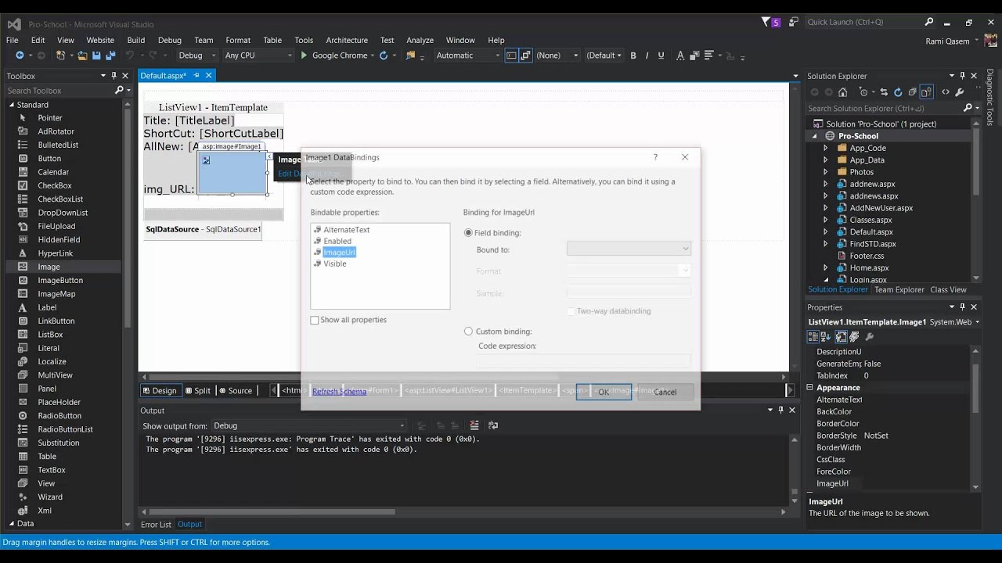Click the Alphabetical sort icon in the Properties panel

point(827,336)
